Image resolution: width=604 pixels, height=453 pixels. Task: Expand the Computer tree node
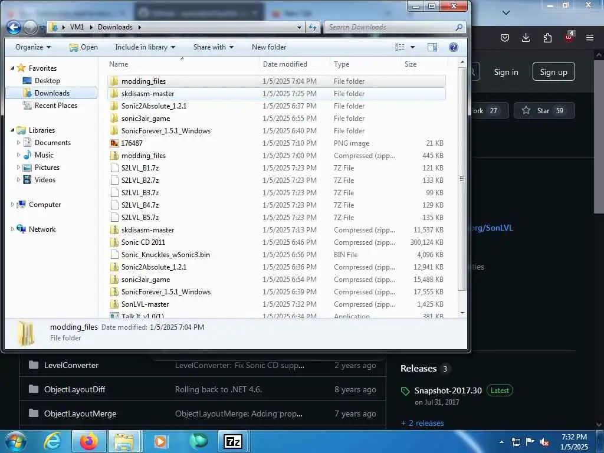[12, 205]
